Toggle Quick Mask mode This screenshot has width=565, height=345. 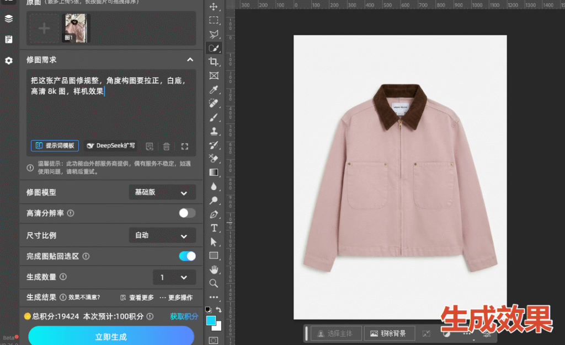(214, 341)
